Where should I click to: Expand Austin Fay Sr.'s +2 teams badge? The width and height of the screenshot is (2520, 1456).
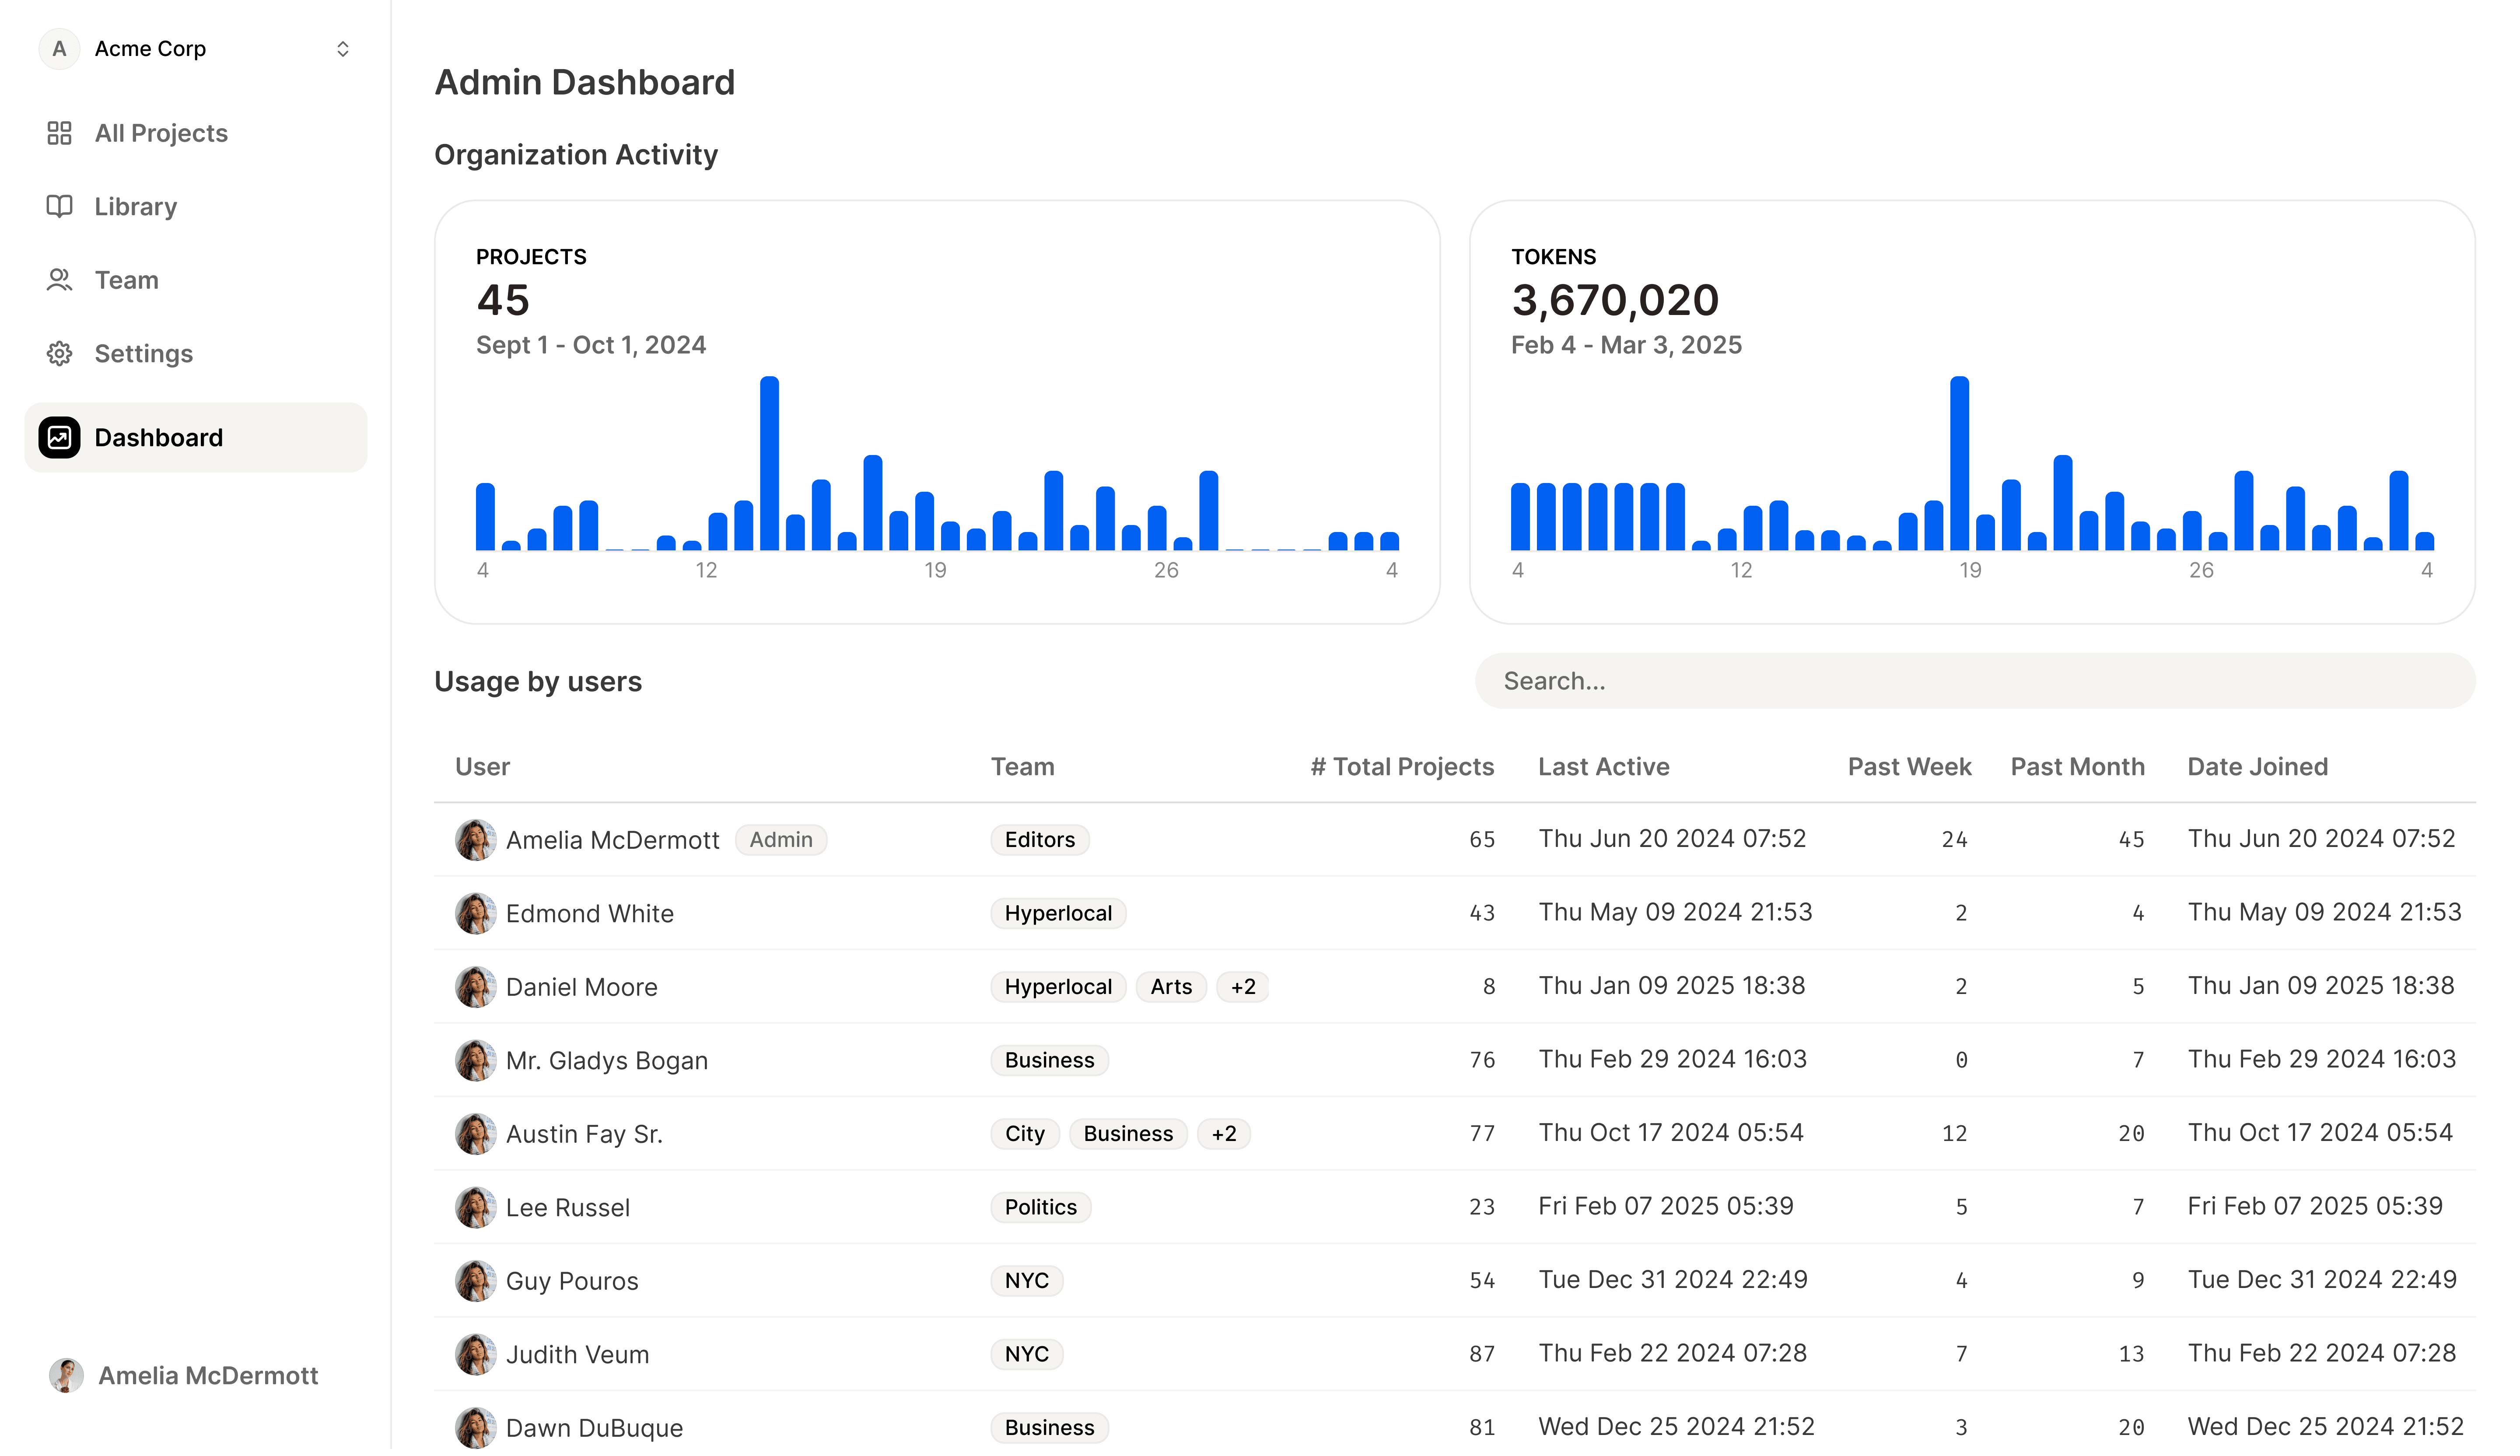pyautogui.click(x=1224, y=1135)
